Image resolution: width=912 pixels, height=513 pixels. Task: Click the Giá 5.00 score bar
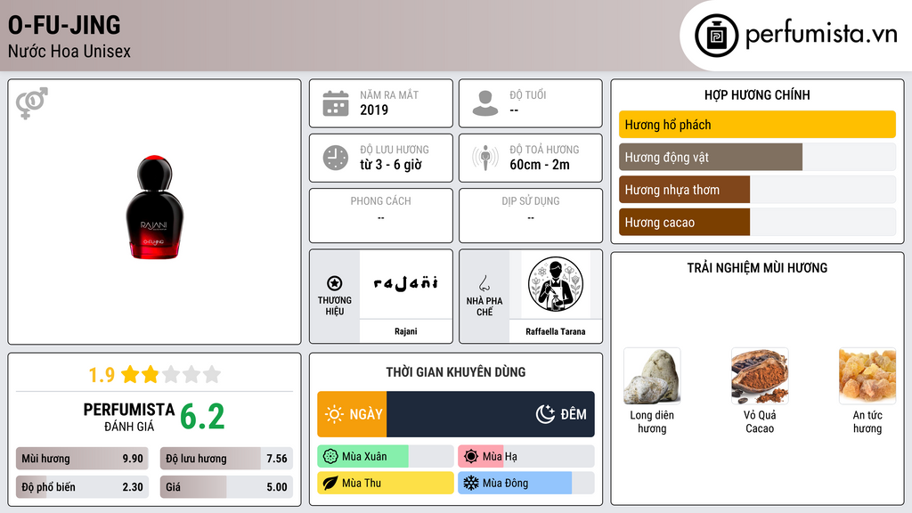(x=226, y=487)
